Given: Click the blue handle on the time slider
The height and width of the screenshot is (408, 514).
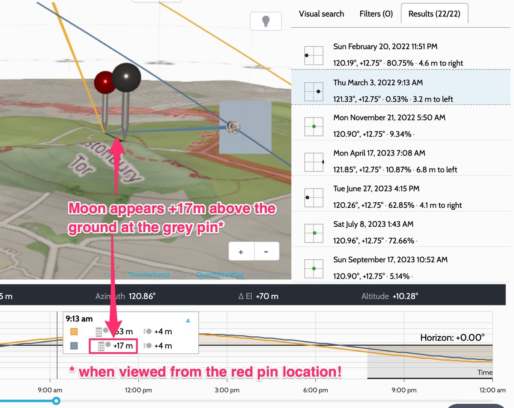Looking at the screenshot, I should click(x=56, y=401).
